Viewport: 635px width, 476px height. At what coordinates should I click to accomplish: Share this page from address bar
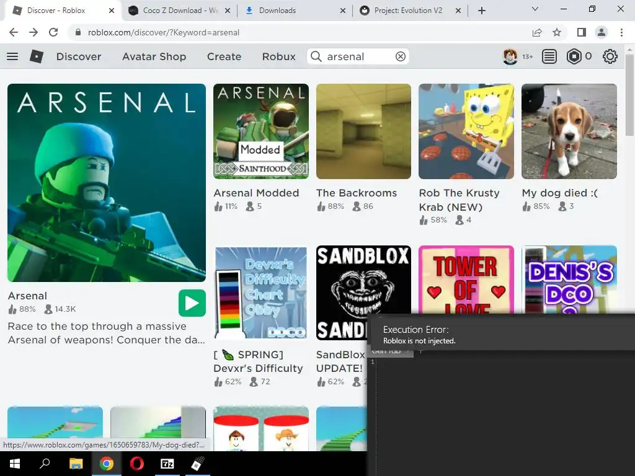point(537,32)
